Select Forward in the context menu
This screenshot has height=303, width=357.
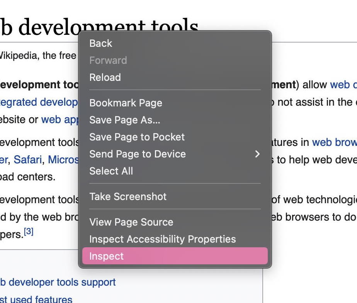click(175, 60)
